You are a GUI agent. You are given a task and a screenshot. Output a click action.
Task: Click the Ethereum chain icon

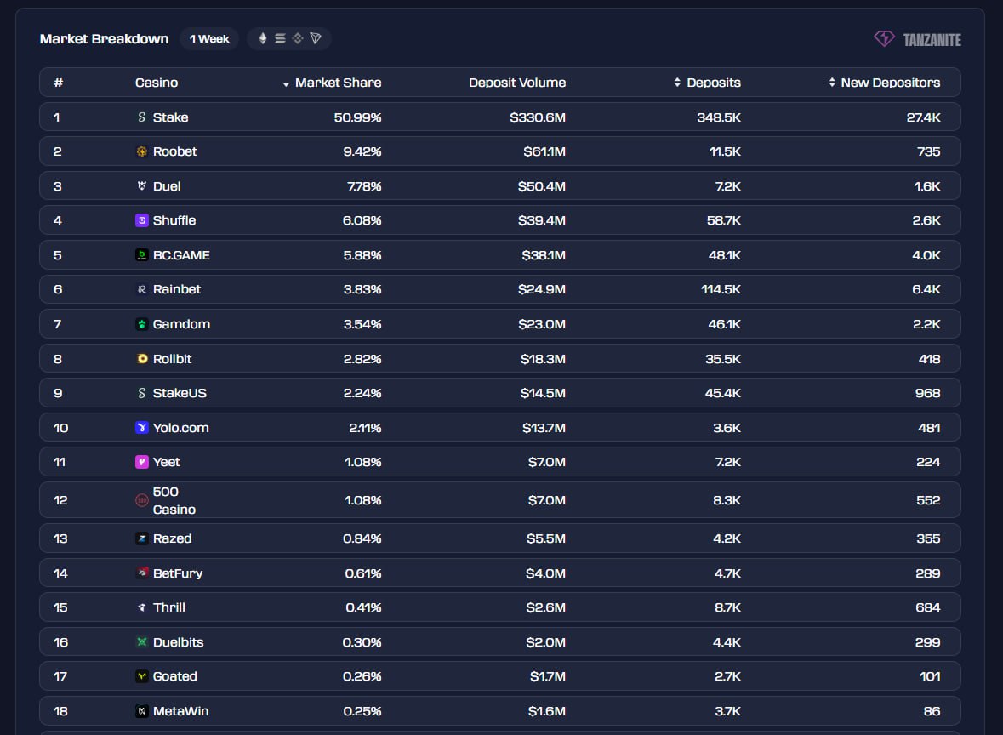(x=263, y=38)
